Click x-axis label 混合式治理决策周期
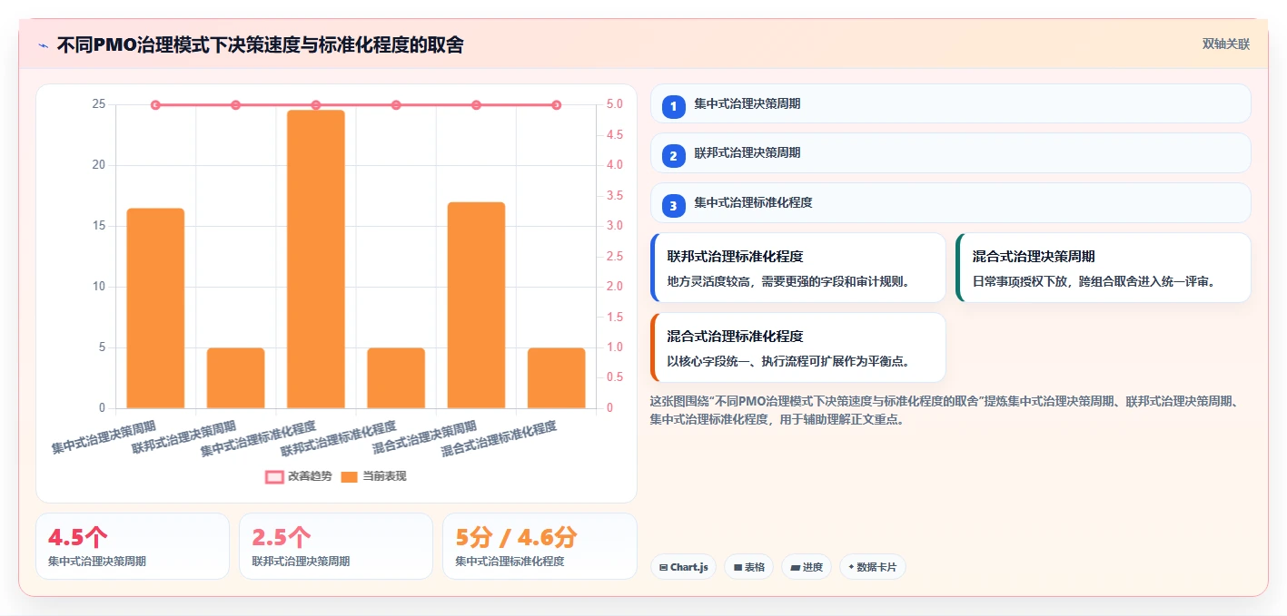The width and height of the screenshot is (1287, 616). (x=425, y=438)
